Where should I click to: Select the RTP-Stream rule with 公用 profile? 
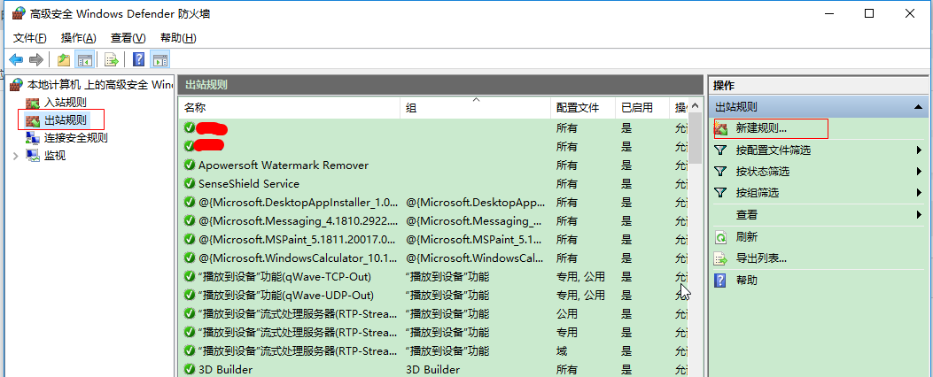433,313
